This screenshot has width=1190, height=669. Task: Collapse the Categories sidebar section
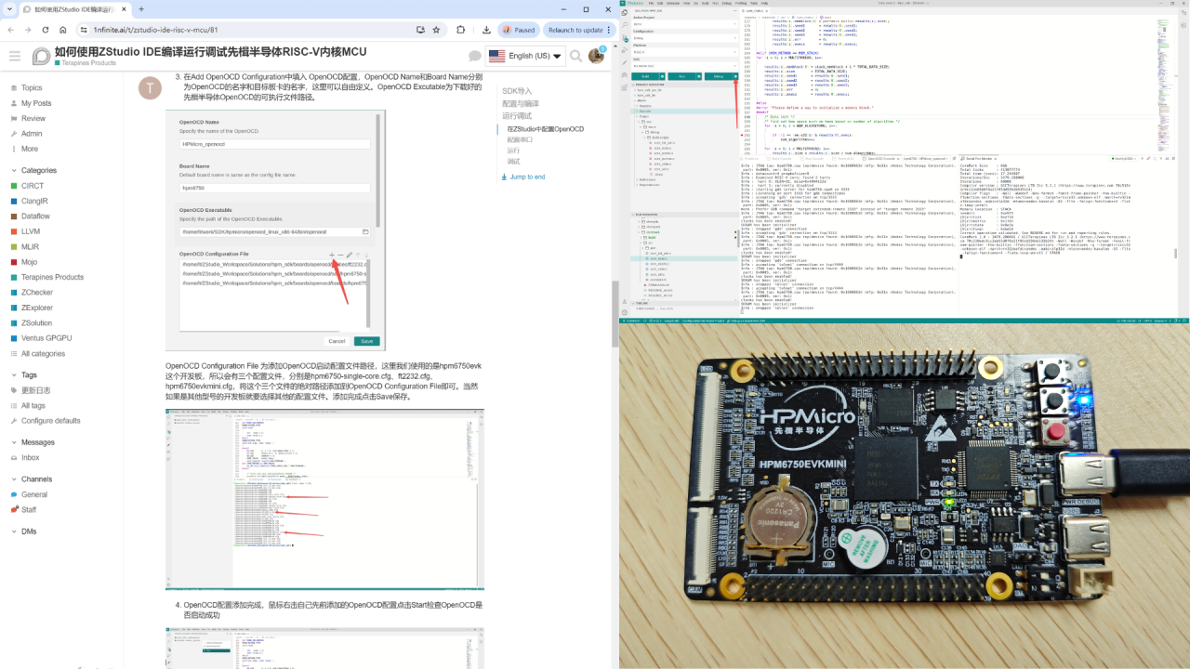pyautogui.click(x=33, y=170)
